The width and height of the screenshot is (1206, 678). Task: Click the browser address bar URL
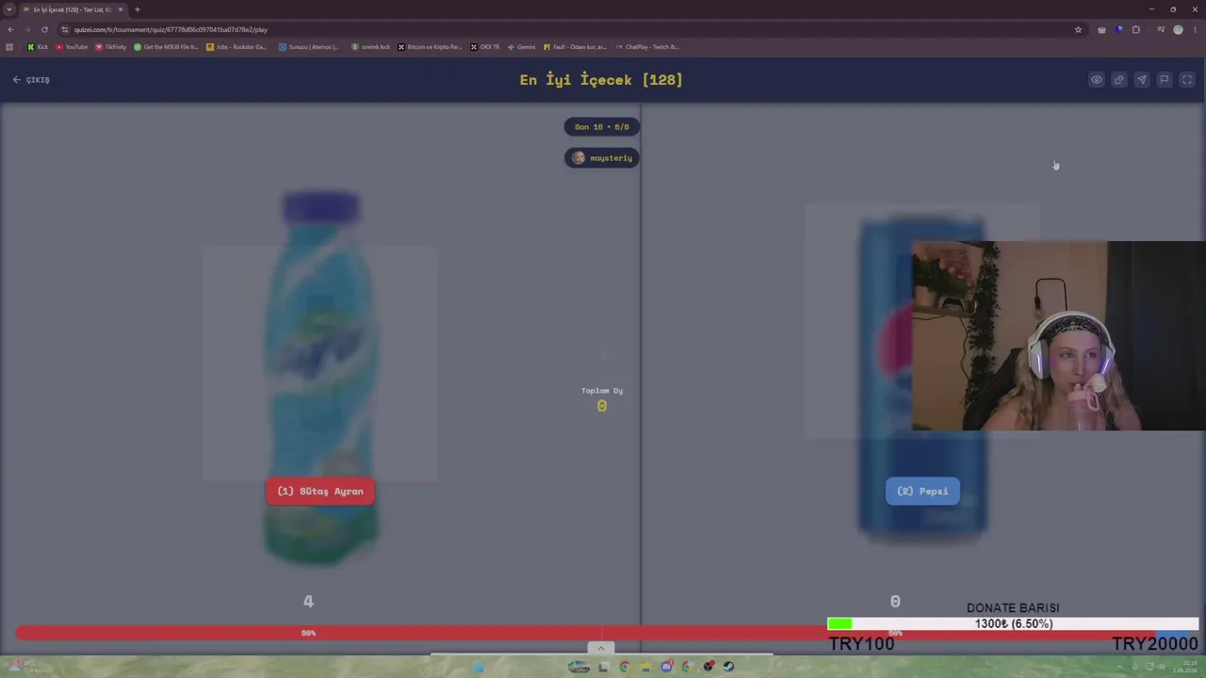pyautogui.click(x=171, y=29)
